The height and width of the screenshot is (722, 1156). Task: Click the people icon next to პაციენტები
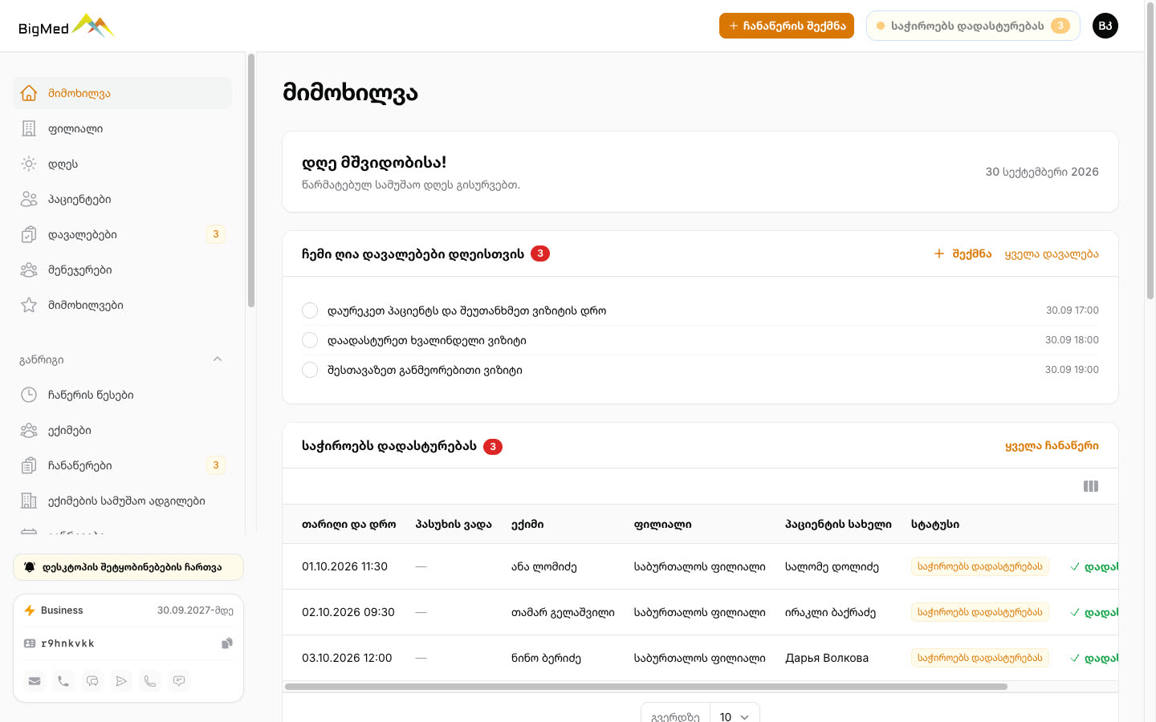(x=29, y=199)
